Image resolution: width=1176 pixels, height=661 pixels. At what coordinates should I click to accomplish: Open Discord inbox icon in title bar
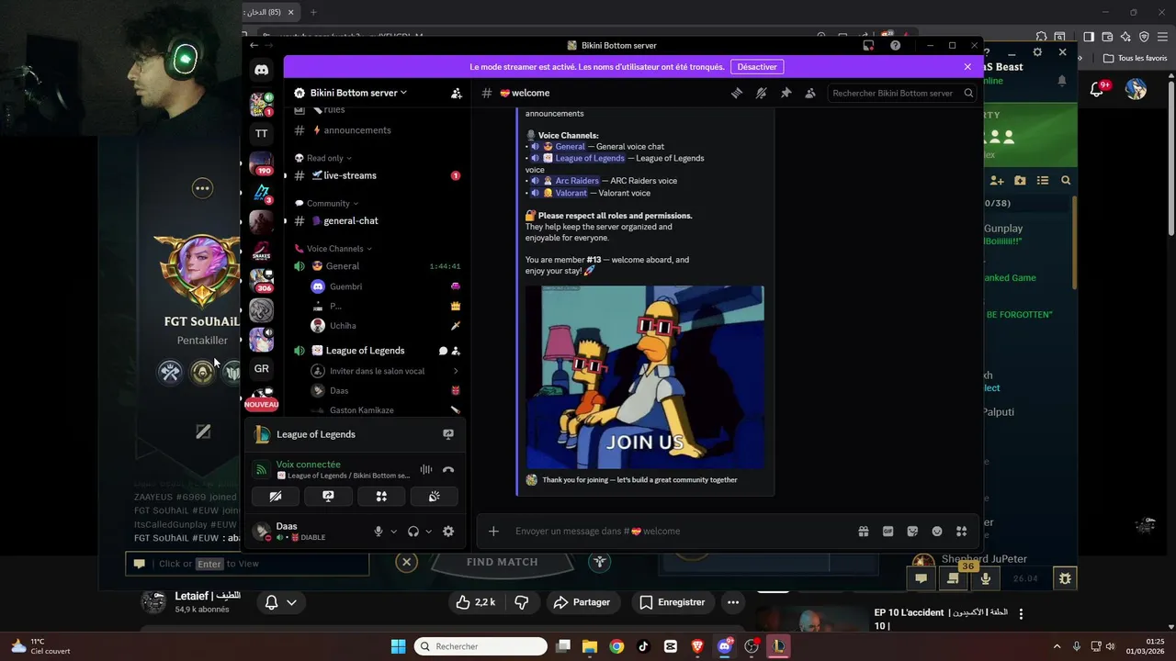(868, 45)
